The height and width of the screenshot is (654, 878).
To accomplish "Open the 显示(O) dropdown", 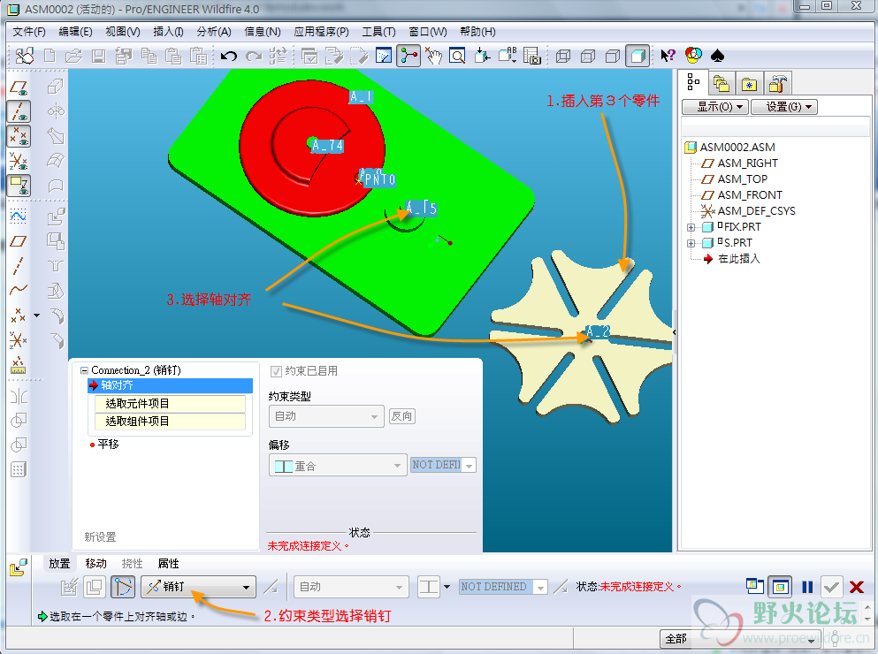I will [x=715, y=106].
